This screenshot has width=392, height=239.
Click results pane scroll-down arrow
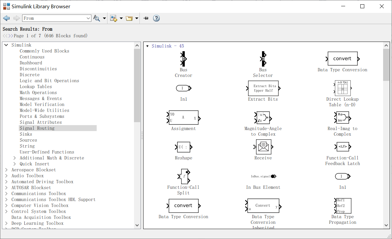(x=386, y=225)
